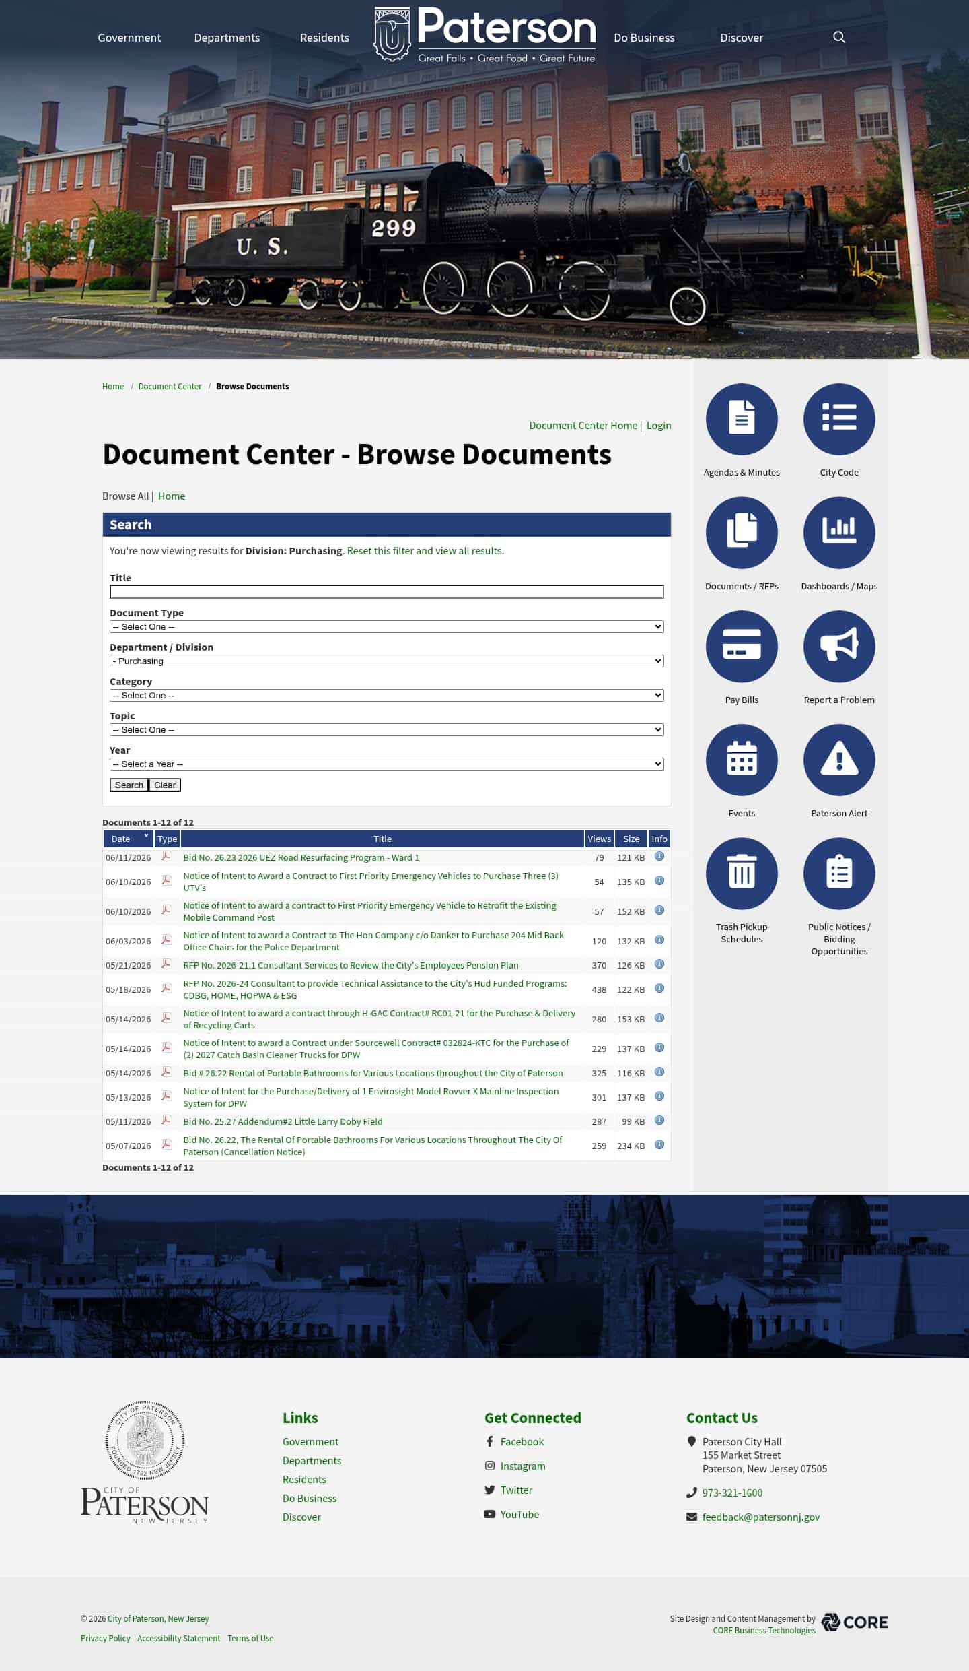
Task: Sort documents by the Date column header
Action: pos(128,839)
